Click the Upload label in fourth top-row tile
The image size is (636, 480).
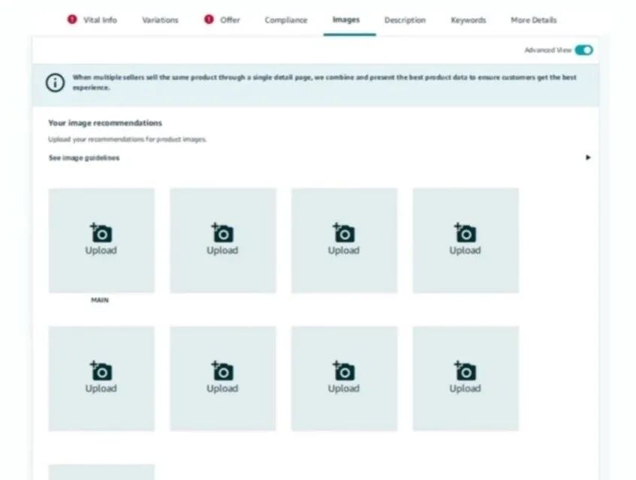(465, 250)
